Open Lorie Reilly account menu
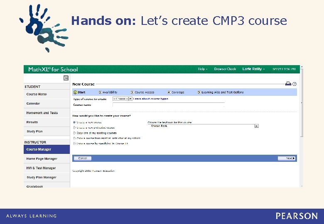Image resolution: width=324 pixels, height=224 pixels. [x=253, y=69]
